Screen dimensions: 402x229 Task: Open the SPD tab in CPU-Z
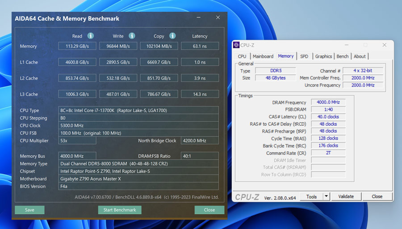[304, 56]
